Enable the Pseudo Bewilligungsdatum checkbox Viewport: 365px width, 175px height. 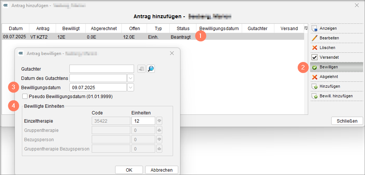(x=25, y=96)
